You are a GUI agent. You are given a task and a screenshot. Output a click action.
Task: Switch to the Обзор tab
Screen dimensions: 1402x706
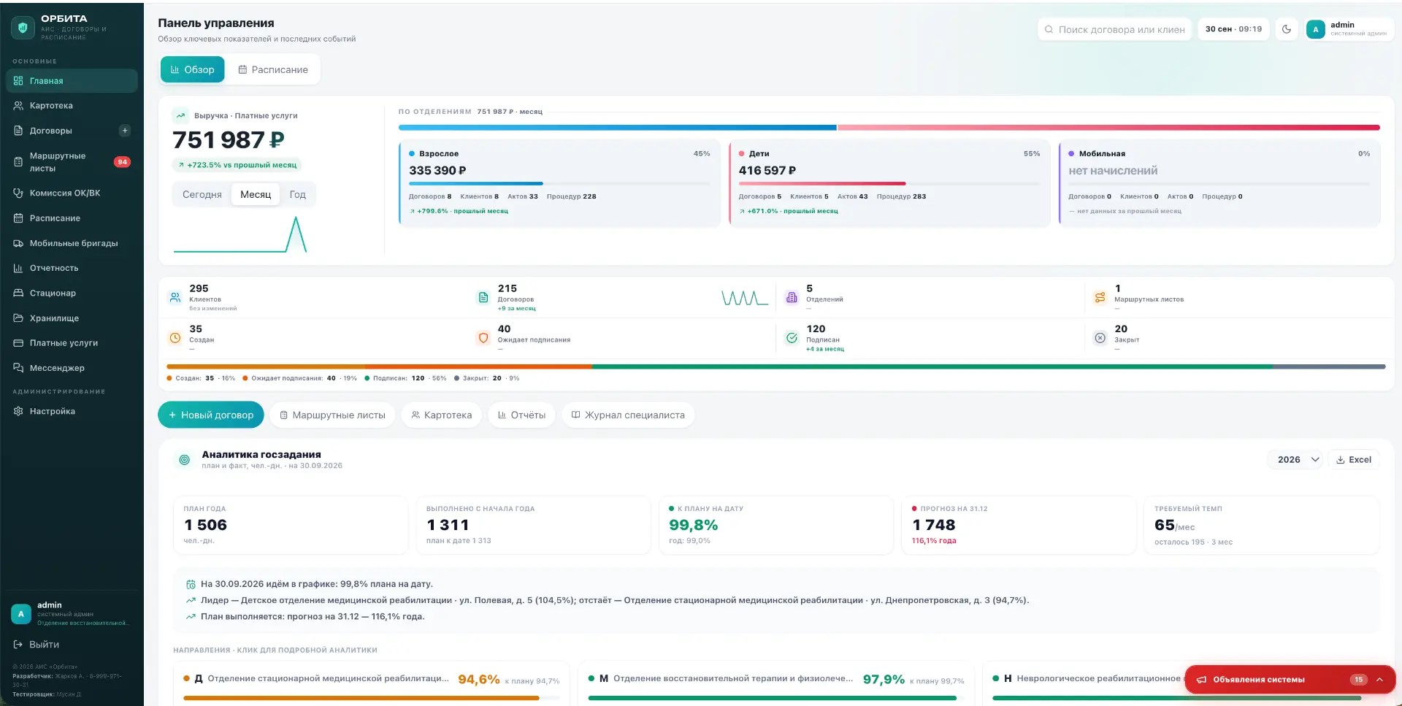pyautogui.click(x=193, y=69)
